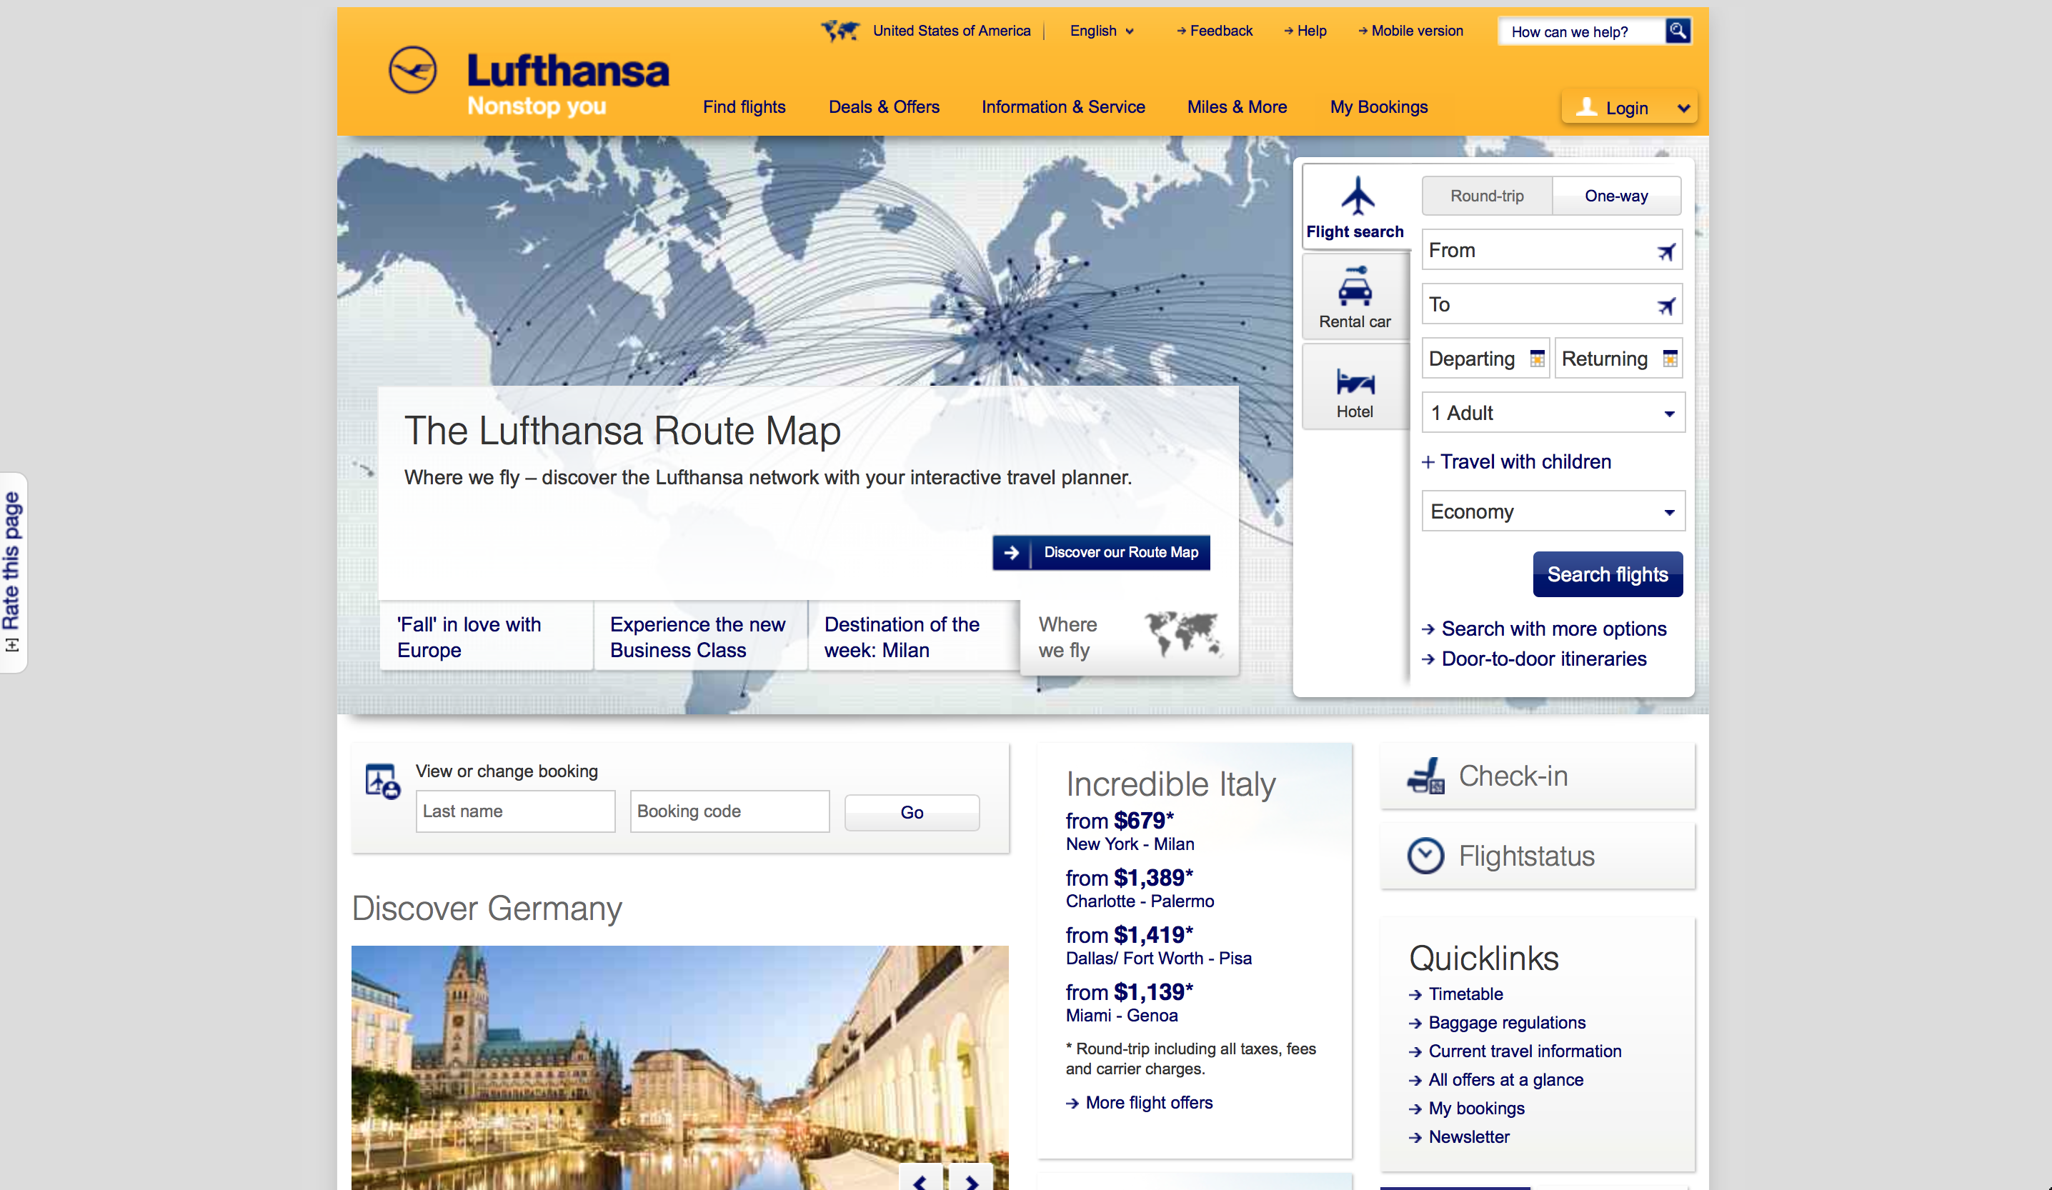Click Miami - Genoa from $1,139 offer

point(1130,1002)
